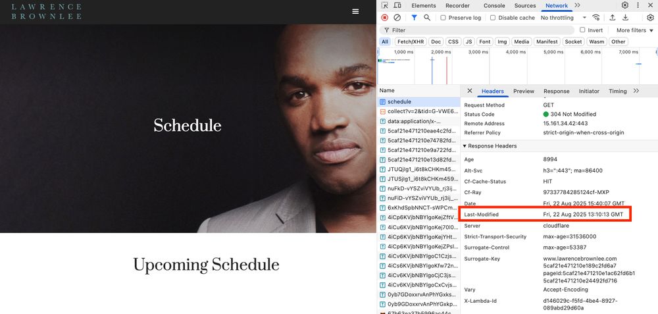658x314 pixels.
Task: Select the schedule request row
Action: pos(418,101)
